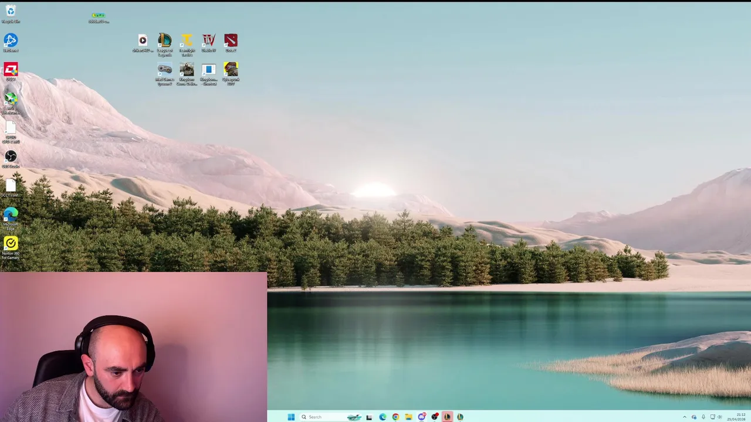Select the OBS Studio desktop shortcut
751x422 pixels.
pyautogui.click(x=11, y=159)
